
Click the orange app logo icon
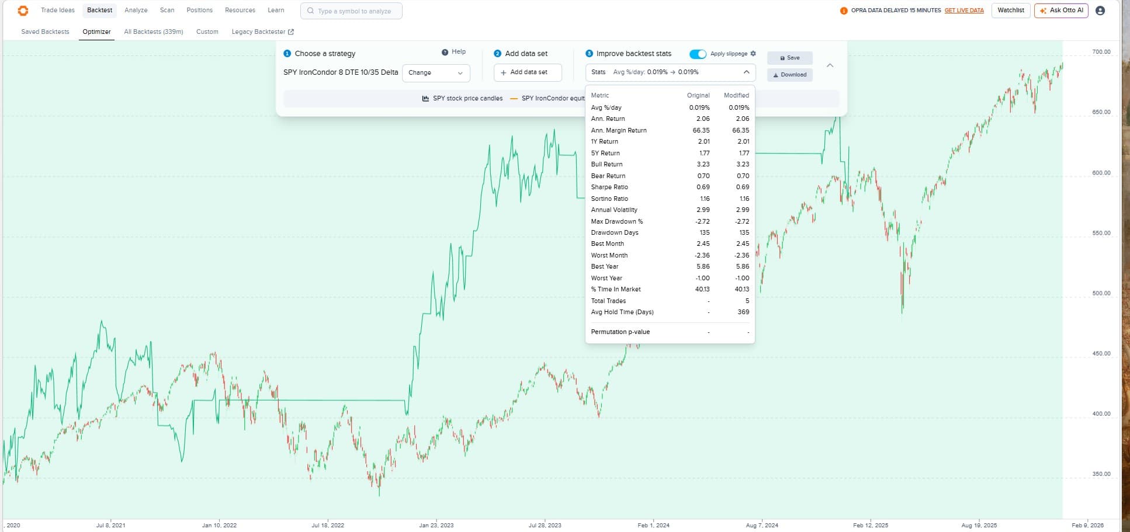23,11
